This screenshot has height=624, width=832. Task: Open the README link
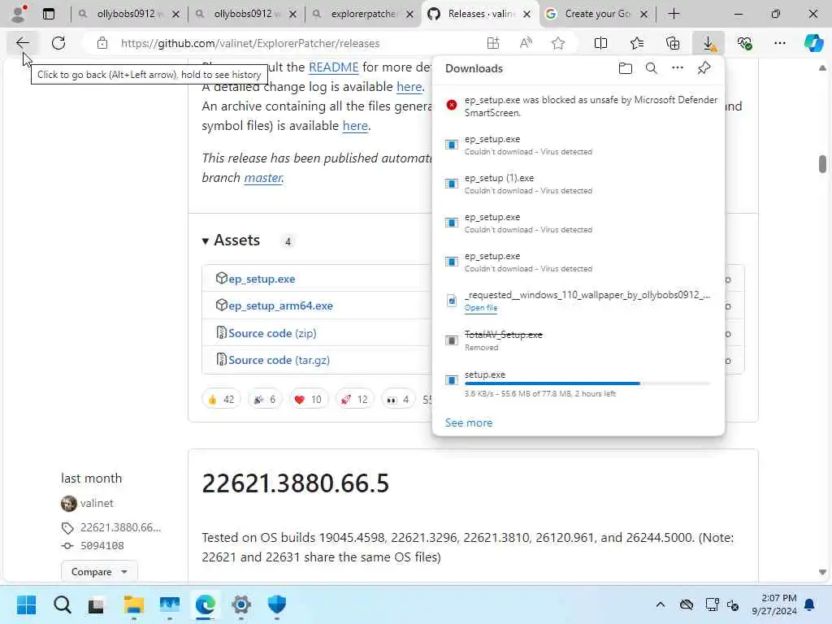pos(334,67)
